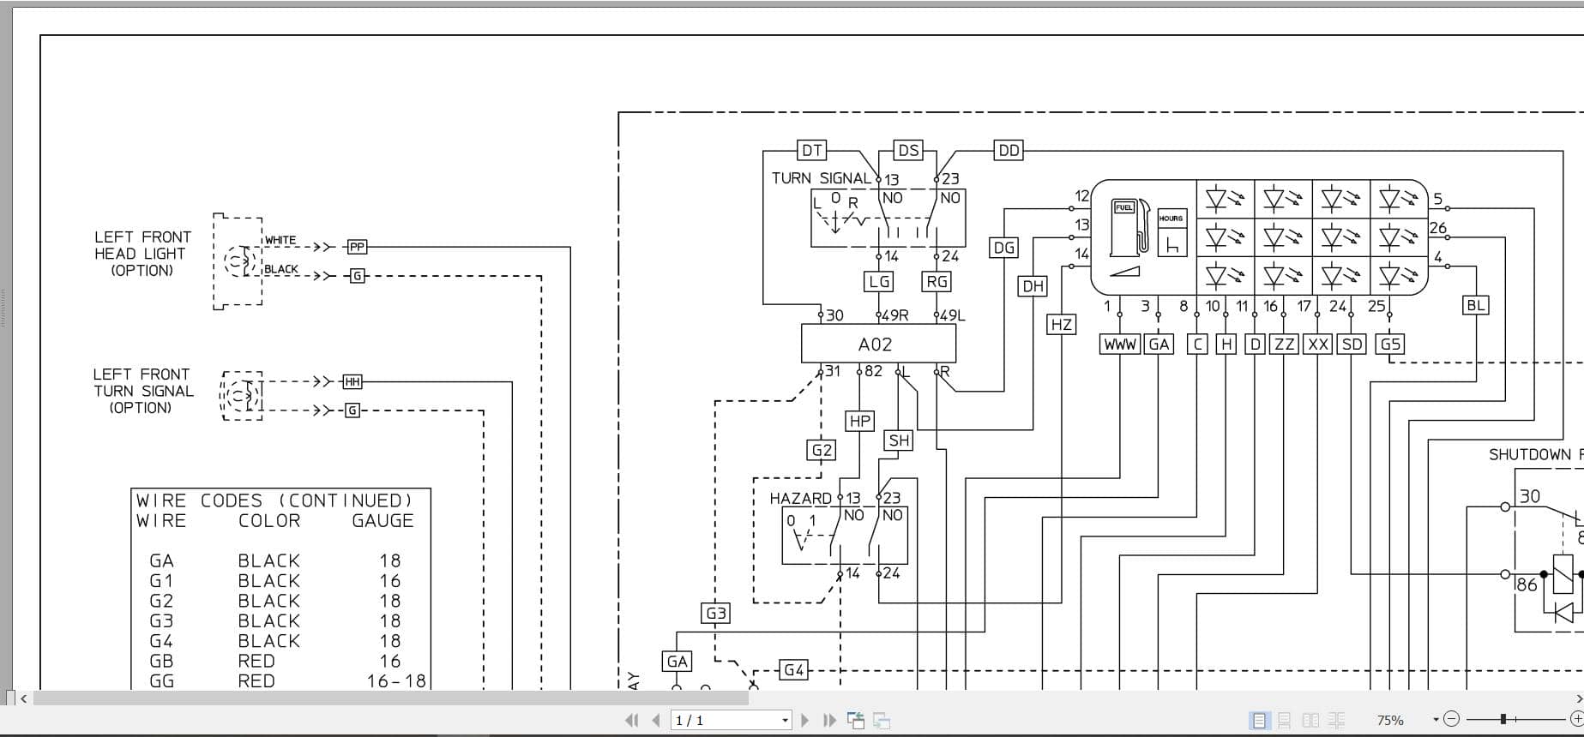Click the G2 wire label box
This screenshot has width=1584, height=737.
click(x=822, y=450)
